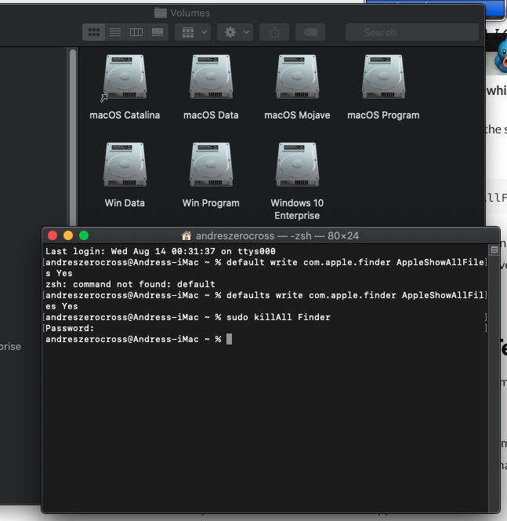Click the Terminal scrollback marker icon

[x=494, y=250]
